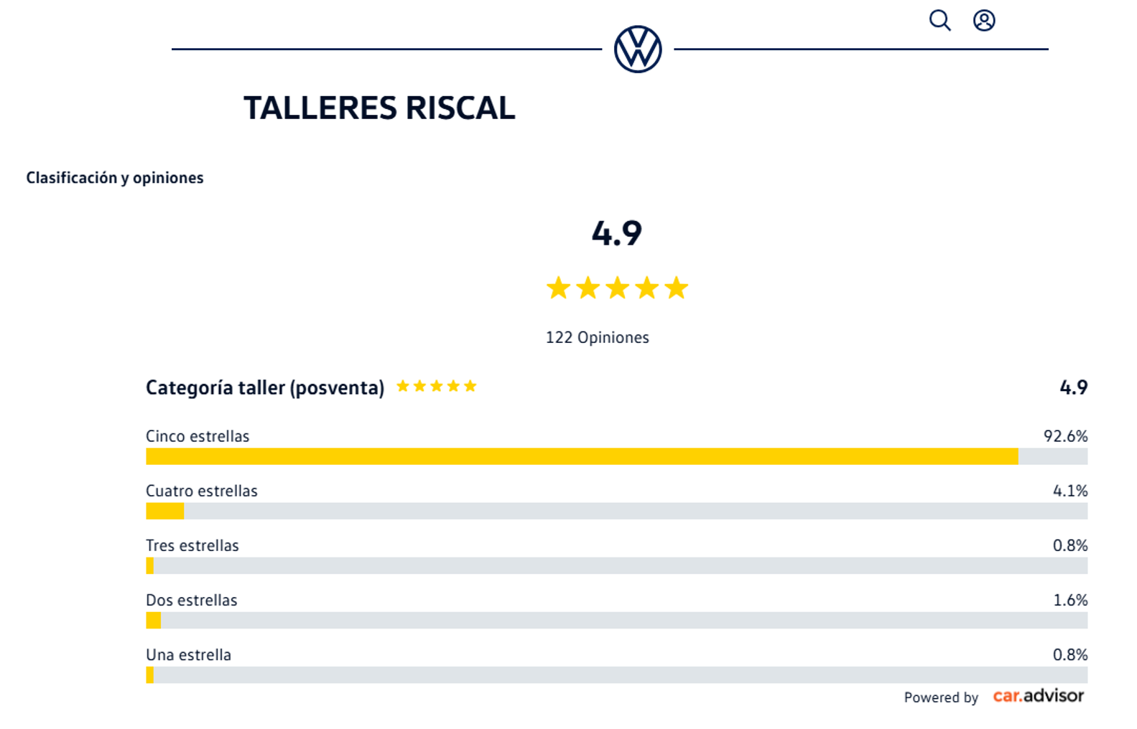
Task: Select the Tres estrellas rating bar
Action: [x=616, y=565]
